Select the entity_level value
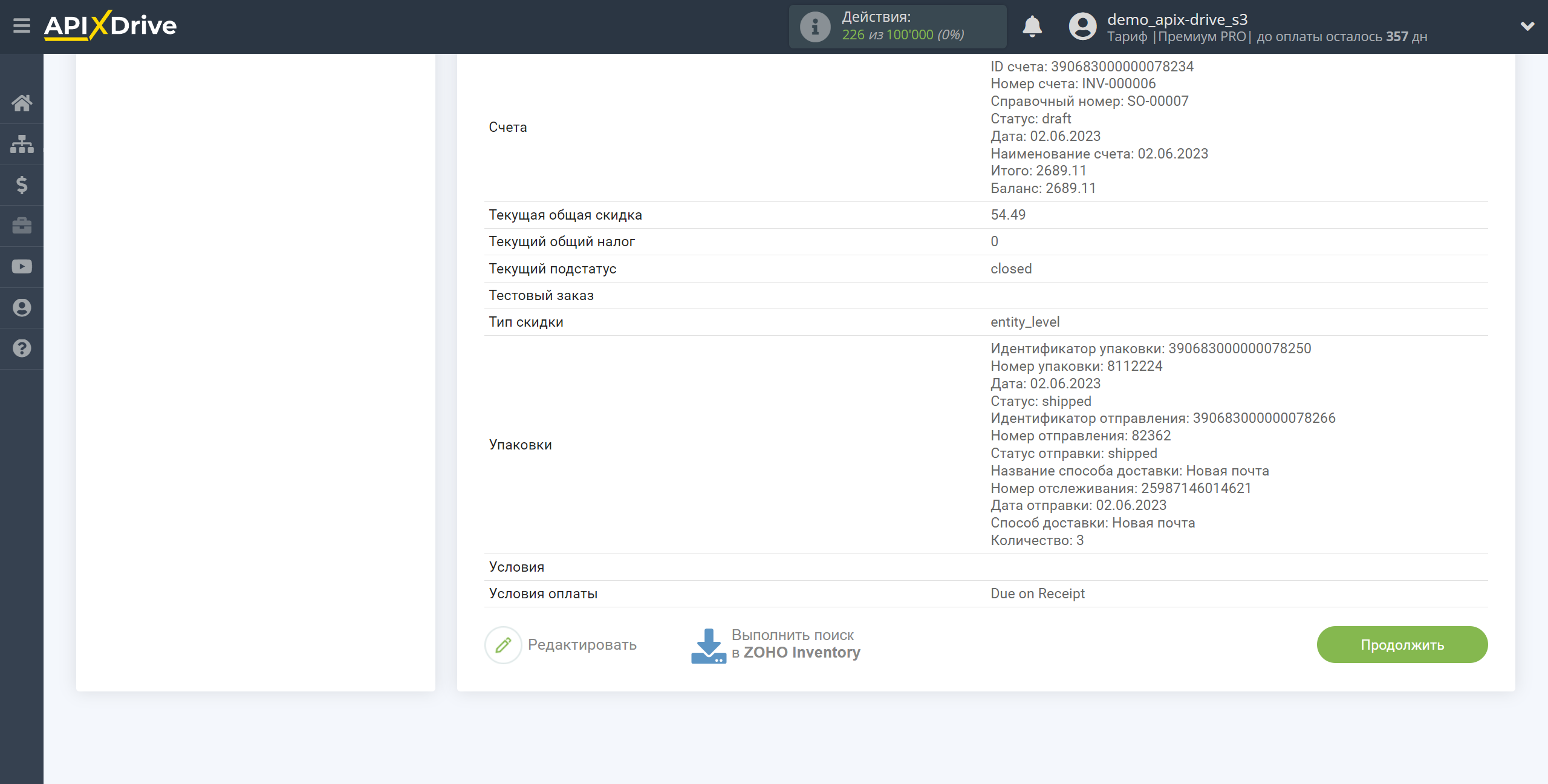This screenshot has width=1548, height=784. tap(1025, 322)
